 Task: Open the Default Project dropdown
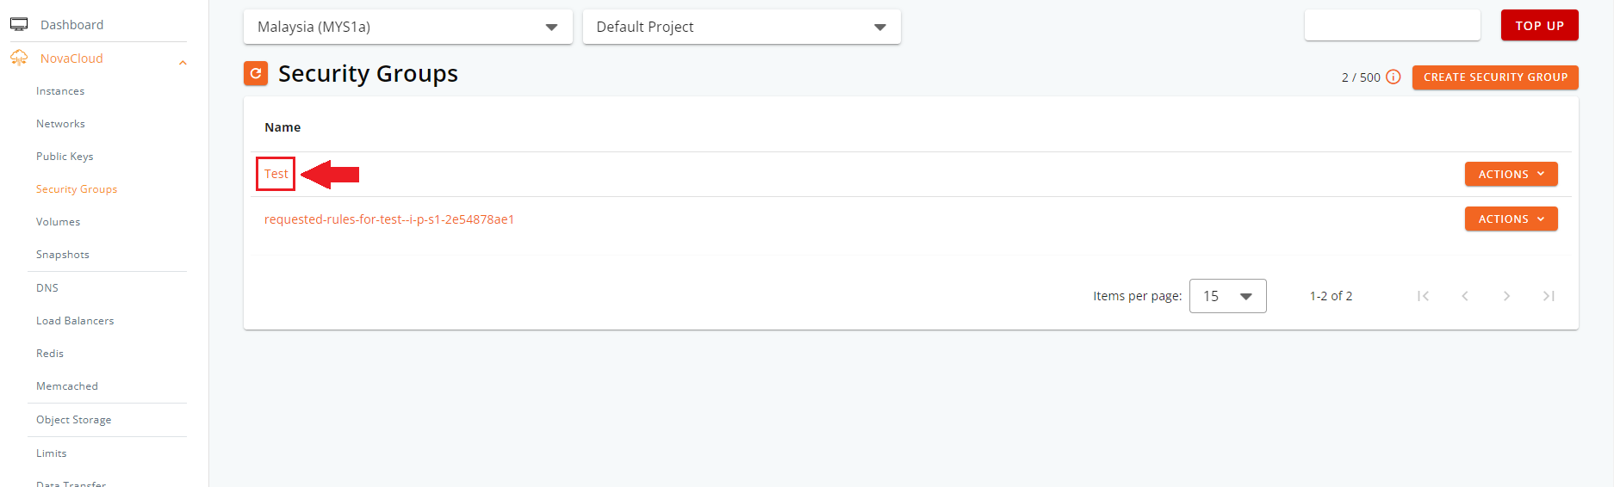click(741, 27)
